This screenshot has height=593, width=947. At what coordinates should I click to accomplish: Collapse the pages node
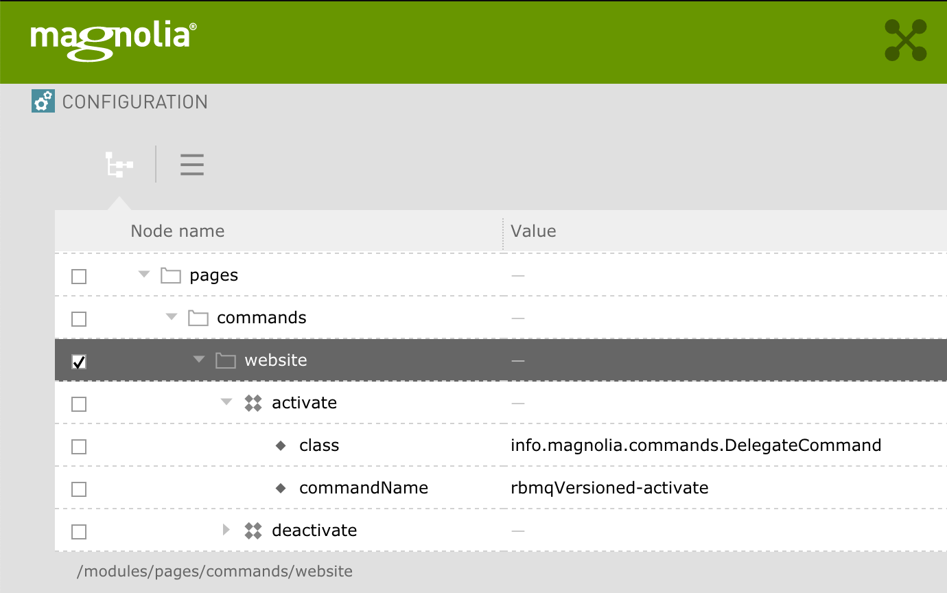(x=143, y=275)
